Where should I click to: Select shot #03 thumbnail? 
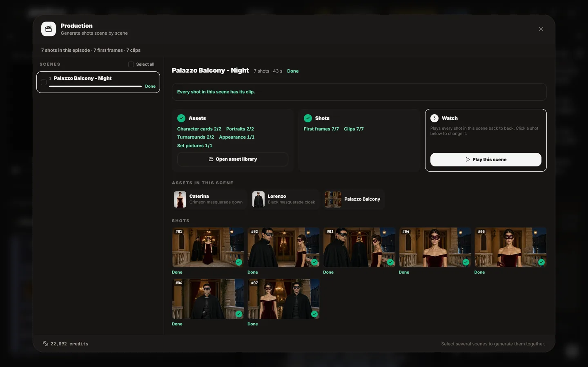[359, 247]
